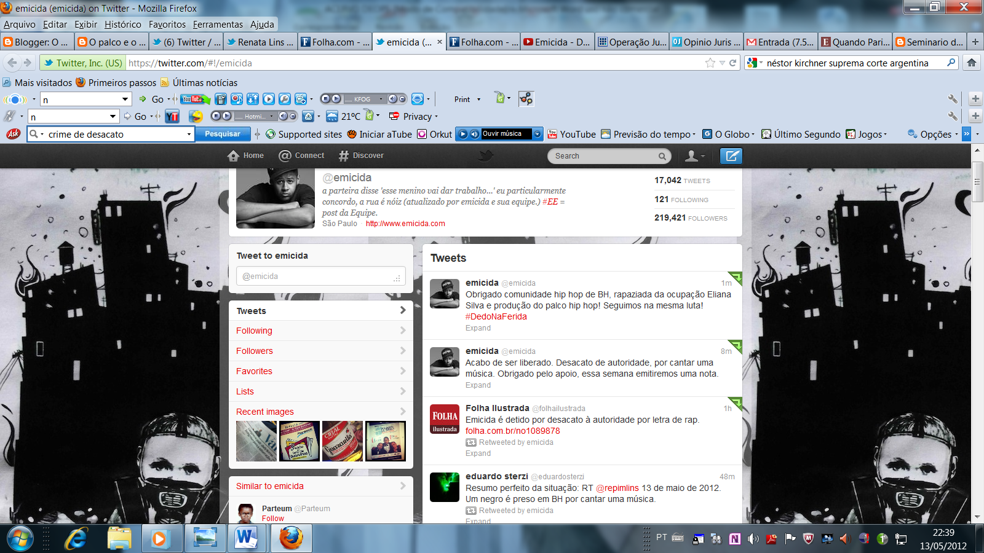The image size is (984, 553).
Task: Expand the 'Acabo de ser liberado' tweet
Action: coord(478,385)
